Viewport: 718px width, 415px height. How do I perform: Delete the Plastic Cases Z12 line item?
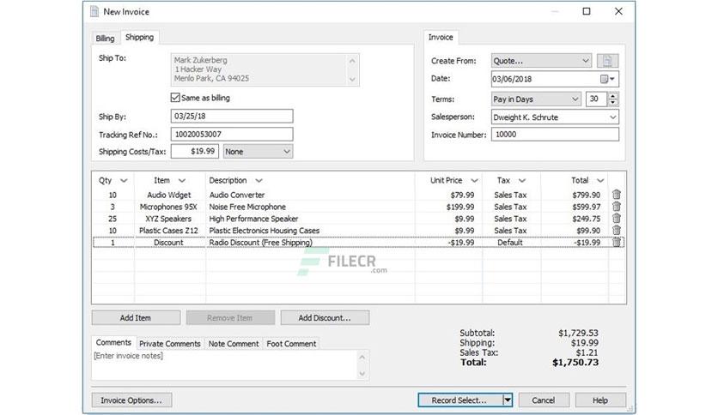tap(617, 231)
